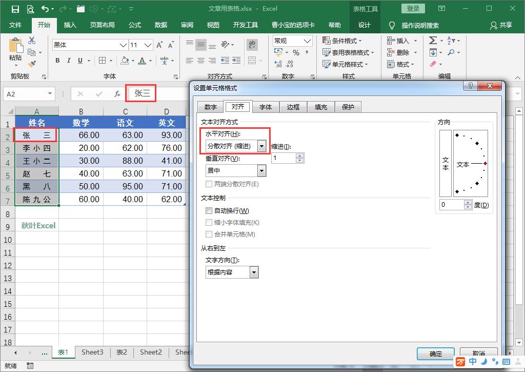Toggle the 缩小字体填充 checkbox

209,223
